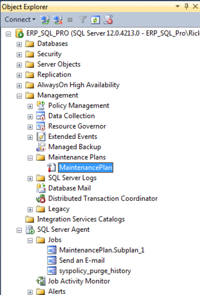Click the Maintenance Plans folder icon

coord(41,157)
